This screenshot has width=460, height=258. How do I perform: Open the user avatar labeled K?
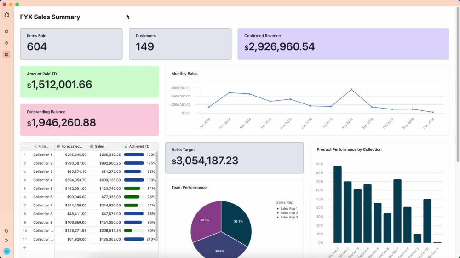click(6, 251)
